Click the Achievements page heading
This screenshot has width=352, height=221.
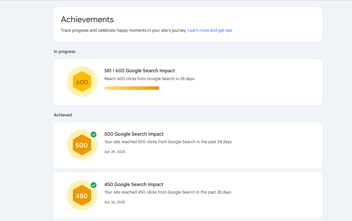87,20
